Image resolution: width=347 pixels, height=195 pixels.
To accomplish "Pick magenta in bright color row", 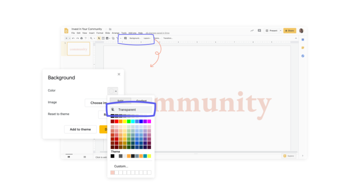I will point(149,121).
